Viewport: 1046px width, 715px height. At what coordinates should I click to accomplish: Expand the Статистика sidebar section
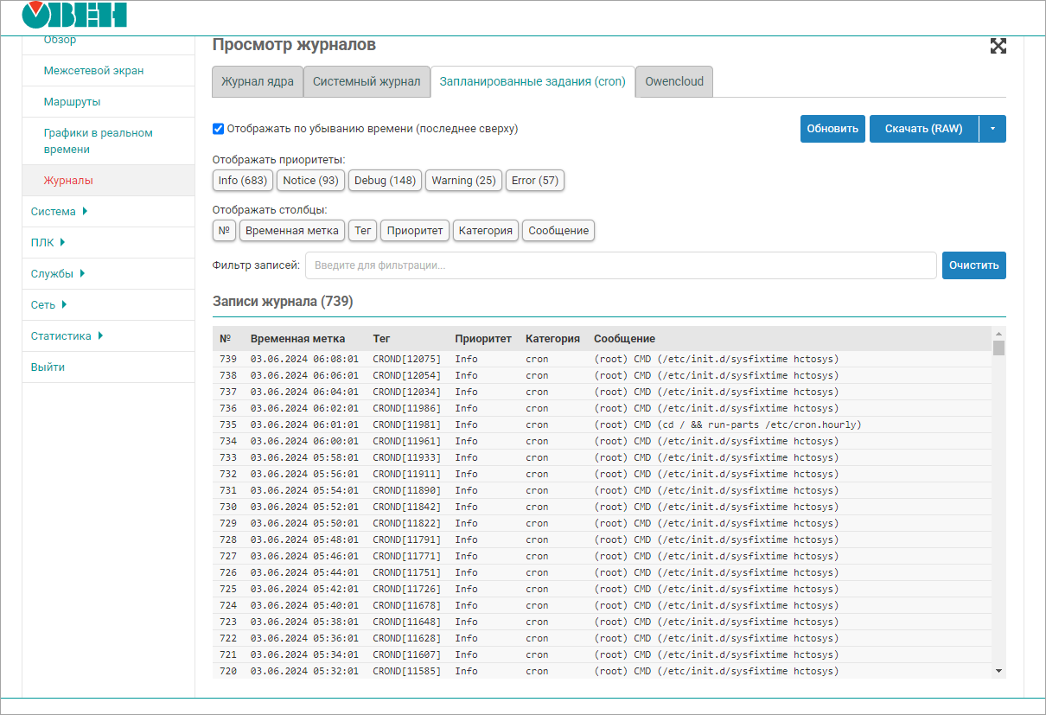[67, 336]
